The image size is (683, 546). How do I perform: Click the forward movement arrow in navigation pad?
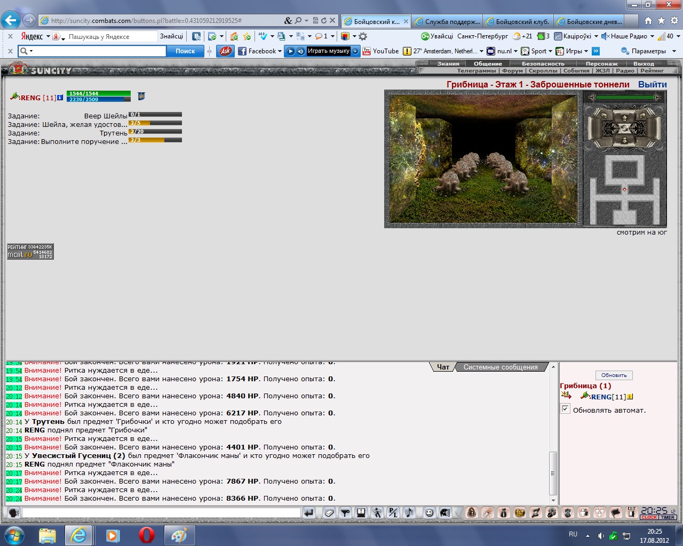pos(624,117)
